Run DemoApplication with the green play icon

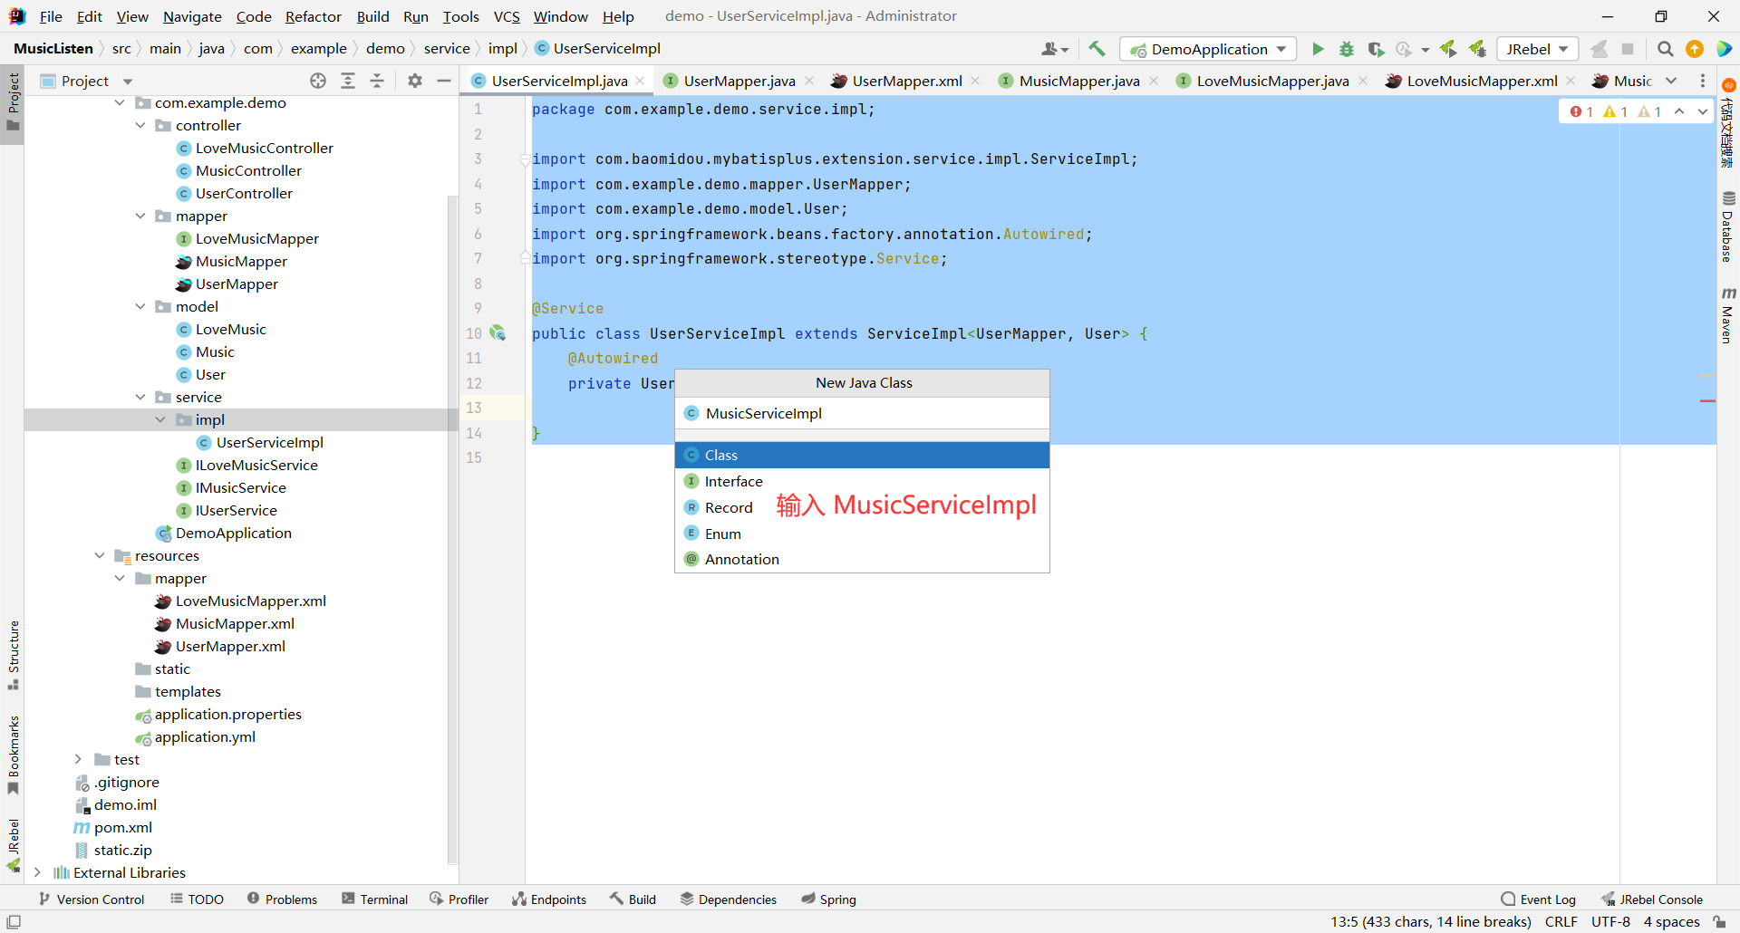(x=1318, y=49)
